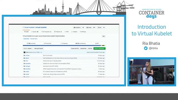This screenshot has width=178, height=100.
Task: Click the Twitter bird icon next to @rbitia
Action: click(x=146, y=48)
